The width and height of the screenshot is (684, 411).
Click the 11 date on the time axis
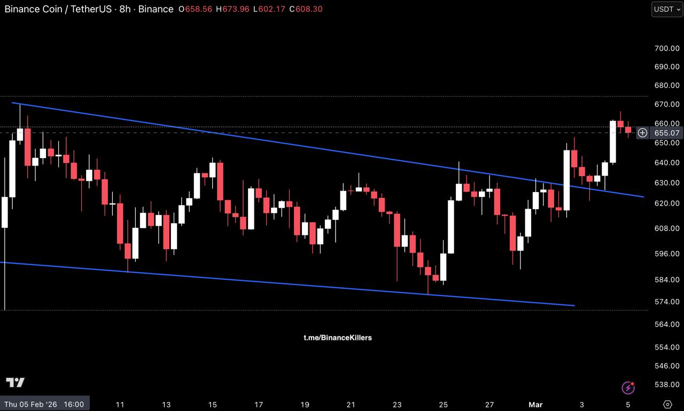(120, 405)
